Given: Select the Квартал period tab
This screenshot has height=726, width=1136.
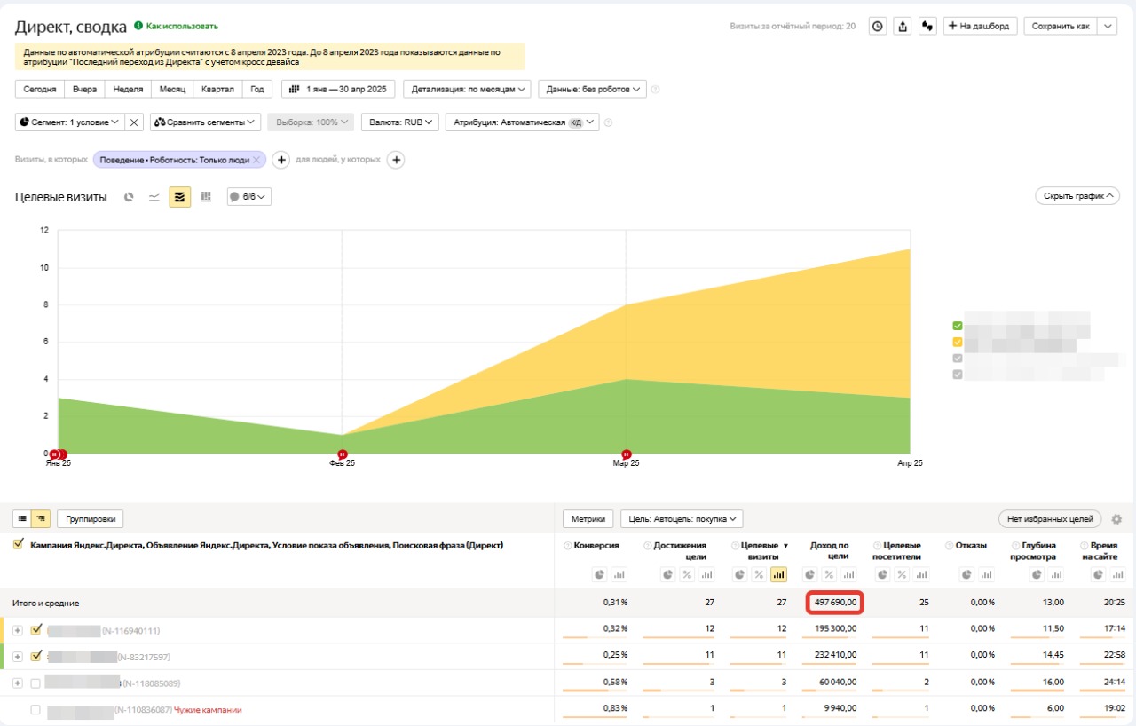Looking at the screenshot, I should pos(217,90).
